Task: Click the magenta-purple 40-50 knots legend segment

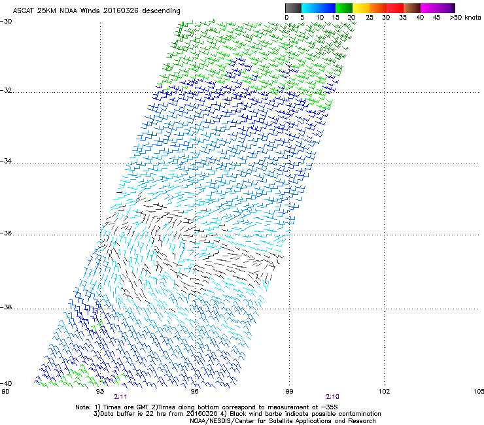Action: point(438,8)
